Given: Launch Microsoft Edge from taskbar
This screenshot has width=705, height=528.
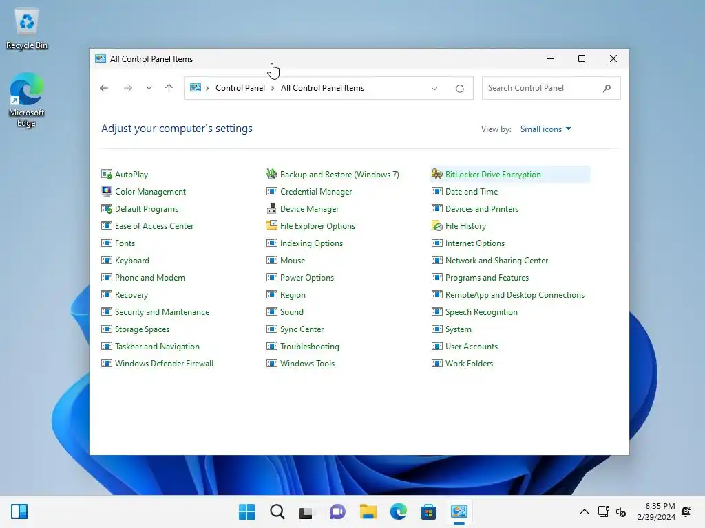Looking at the screenshot, I should coord(399,511).
